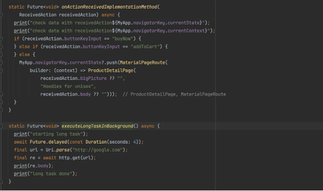323x191 pixels.
Task: Click the onActionReceivedImplementationMethod method name
Action: 109,7
